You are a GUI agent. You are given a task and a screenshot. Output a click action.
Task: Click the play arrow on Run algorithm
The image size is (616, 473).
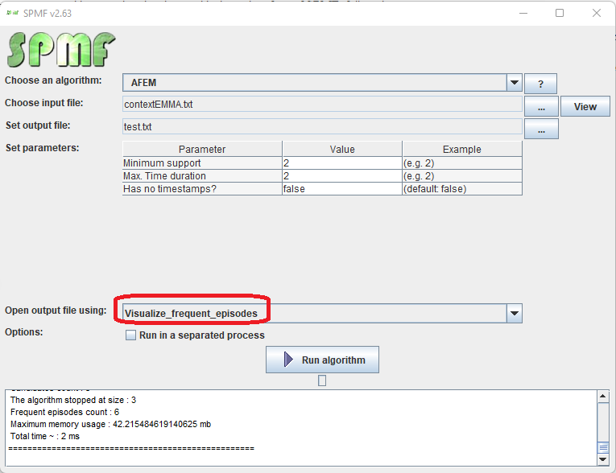pos(288,360)
